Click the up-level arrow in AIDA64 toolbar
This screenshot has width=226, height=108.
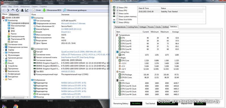[x=13, y=10]
